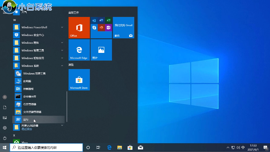Open Task Manager (任务管理器) from the list
270x152 pixels.
(29, 104)
